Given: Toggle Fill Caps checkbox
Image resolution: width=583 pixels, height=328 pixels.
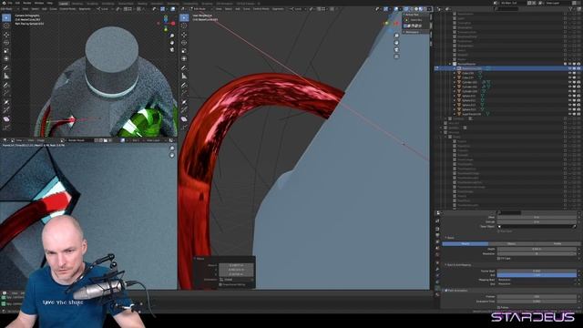Looking at the screenshot, I should [499, 258].
